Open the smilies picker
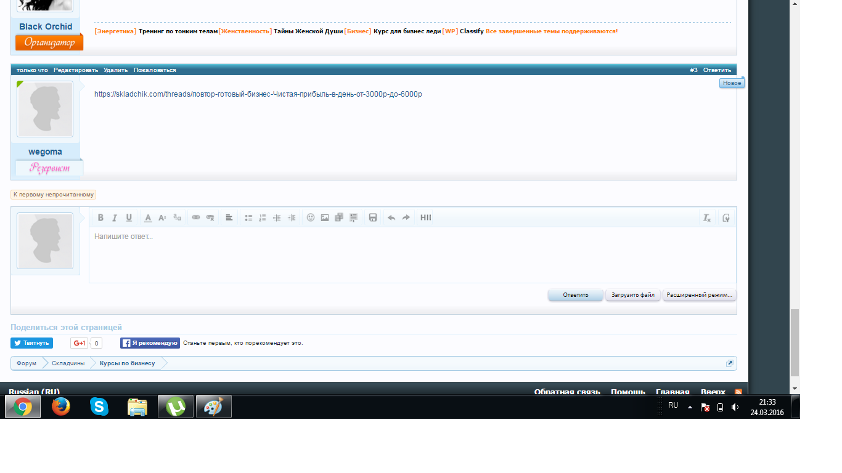This screenshot has height=473, width=842. pyautogui.click(x=311, y=217)
